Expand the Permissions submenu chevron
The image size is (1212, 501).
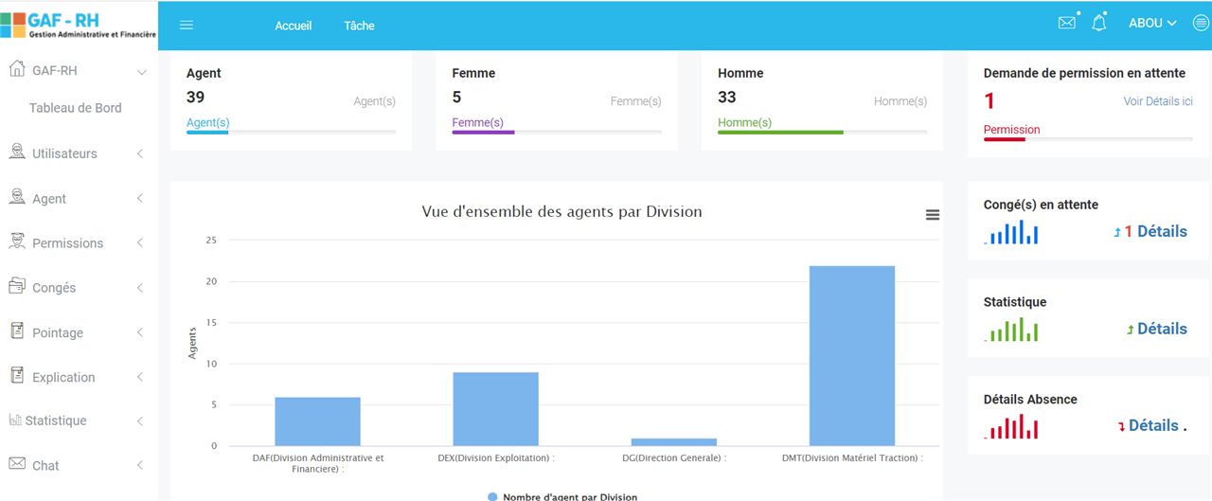(140, 243)
